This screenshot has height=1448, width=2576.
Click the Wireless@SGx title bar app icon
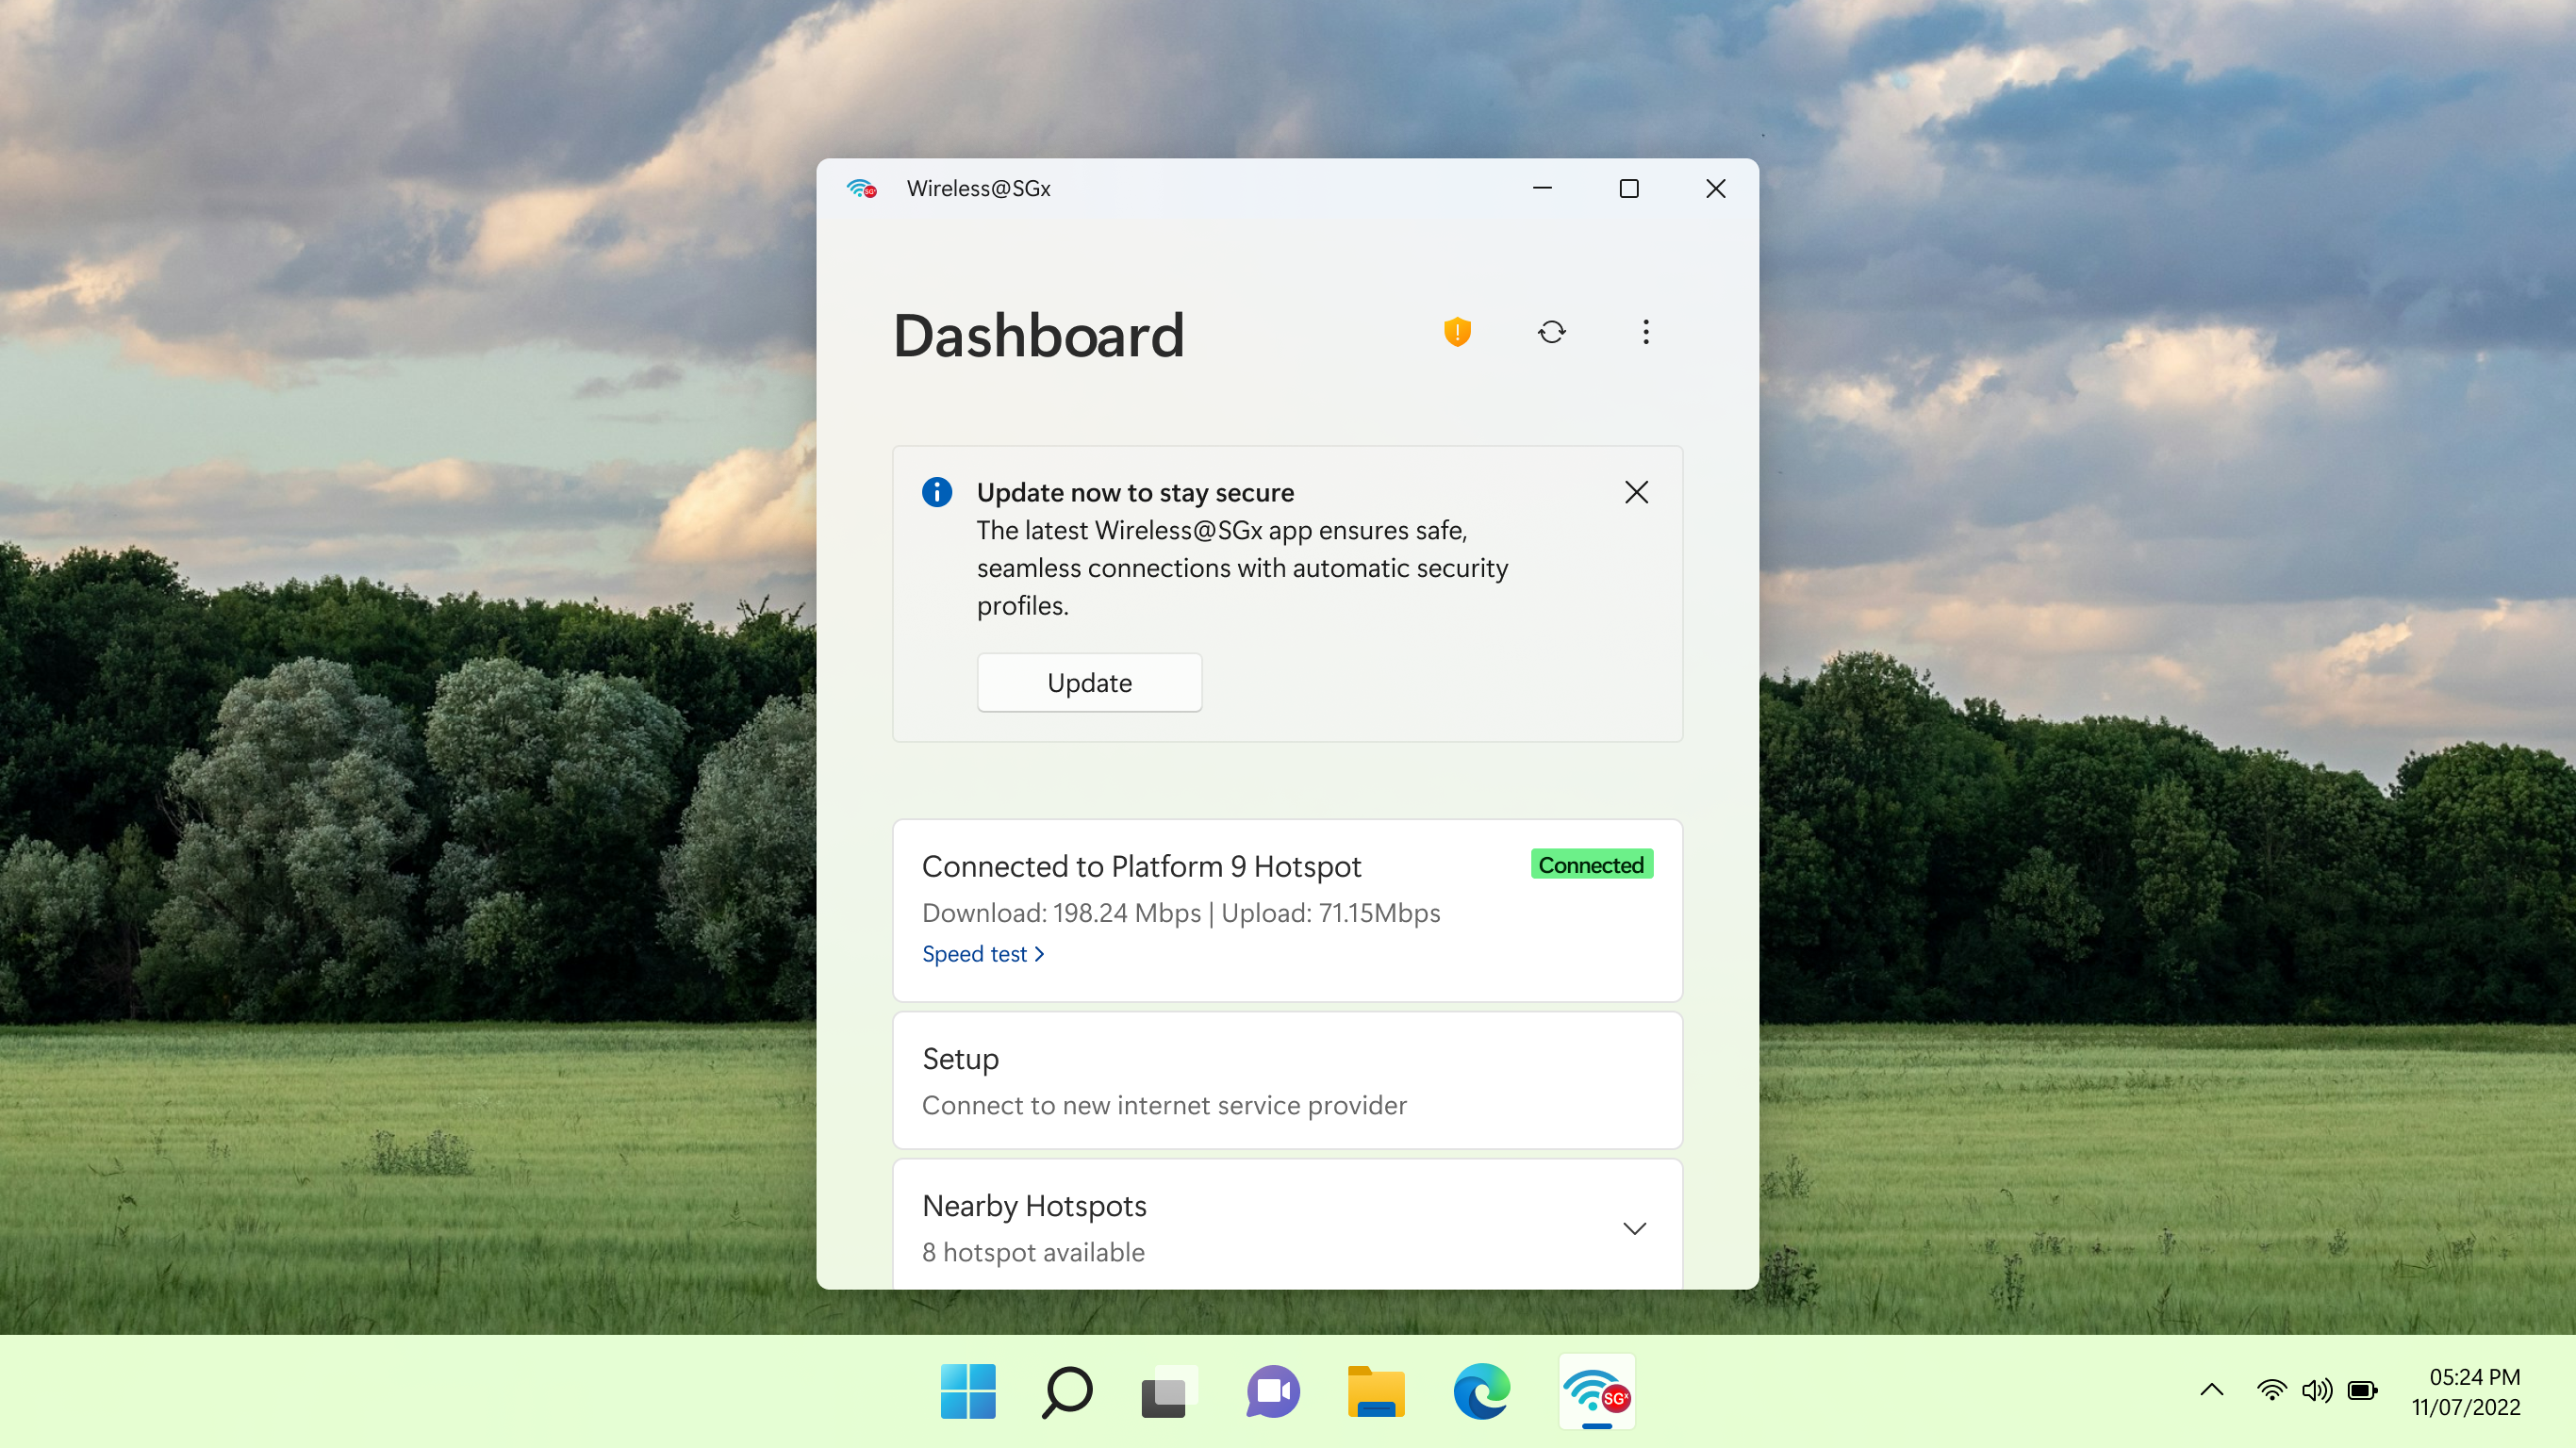pyautogui.click(x=861, y=189)
